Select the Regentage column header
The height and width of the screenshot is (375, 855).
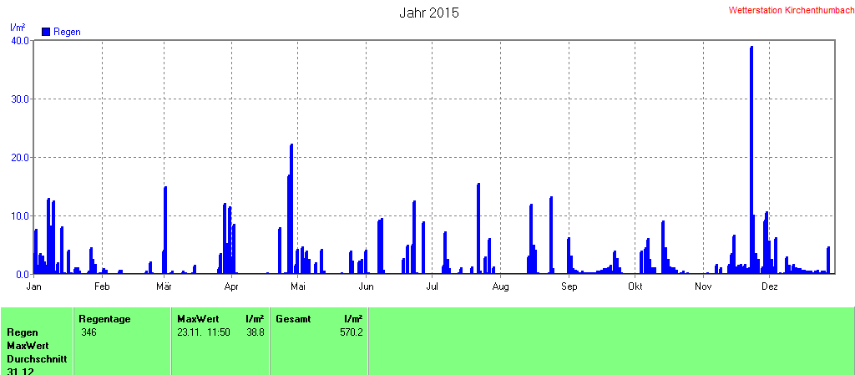coord(104,319)
